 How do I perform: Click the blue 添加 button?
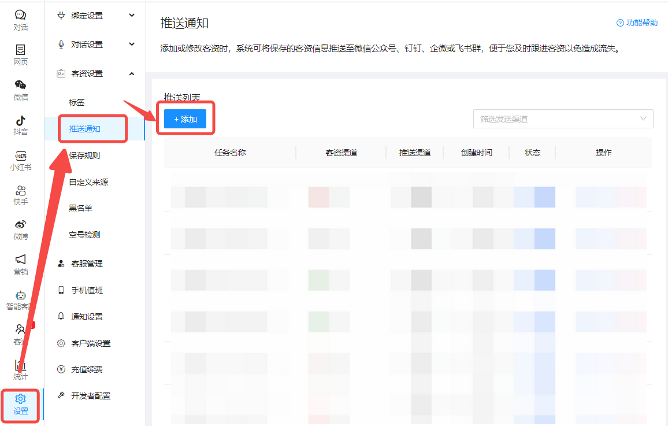click(185, 118)
